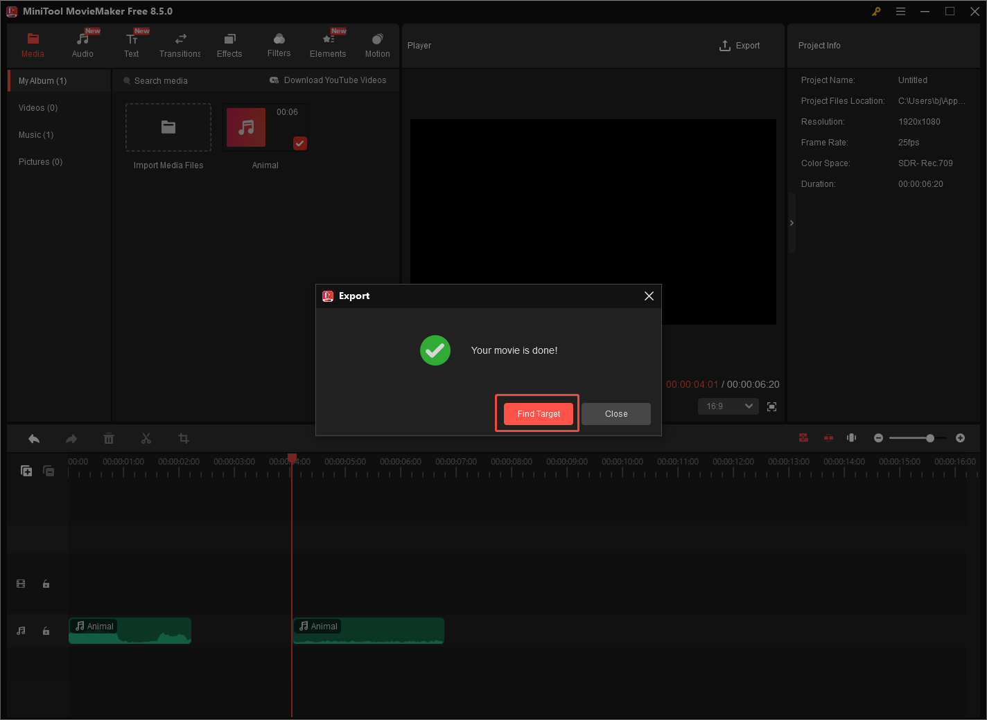The width and height of the screenshot is (987, 720).
Task: Collapse the Project Info panel with the chevron
Action: point(791,223)
